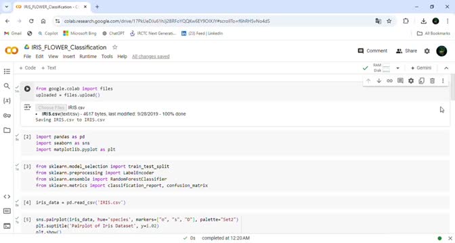
Task: Open the Copilot bookmark
Action: pos(48,33)
